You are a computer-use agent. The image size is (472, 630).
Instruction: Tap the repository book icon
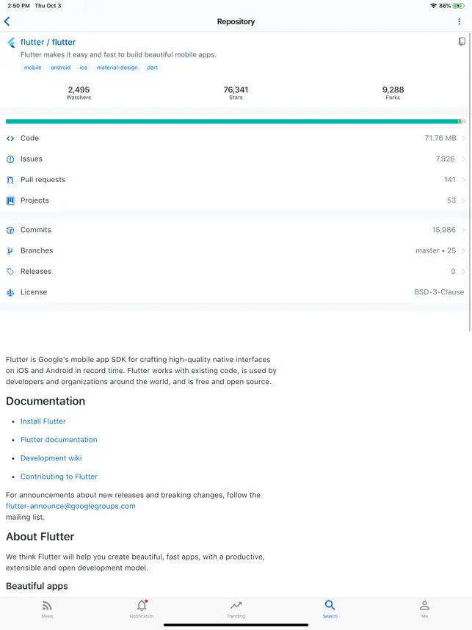[x=462, y=42]
